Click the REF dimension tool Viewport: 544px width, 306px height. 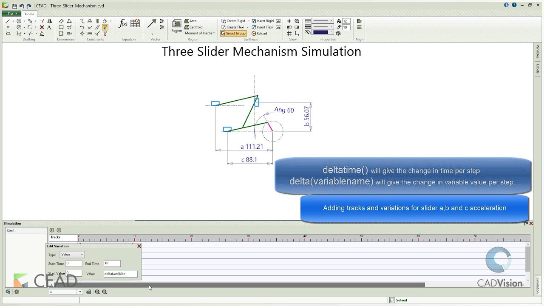tap(70, 33)
